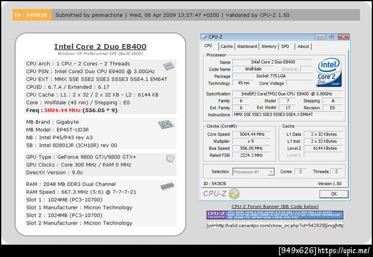373x257 pixels.
Task: Click 'CPUID : 6.7.A / Extended' line
Action: 68,87
